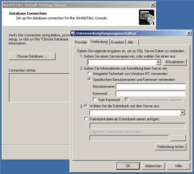Close the WinINSTALL Default Settings Wizard
The image size is (194, 174).
coord(152,5)
